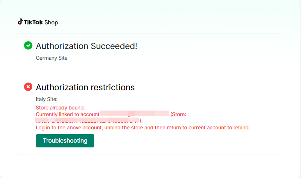
Task: Click the "Germany Site" label
Action: (52, 58)
